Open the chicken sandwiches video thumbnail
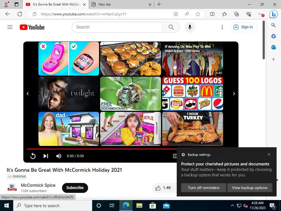This screenshot has height=211, width=281. coord(130,59)
